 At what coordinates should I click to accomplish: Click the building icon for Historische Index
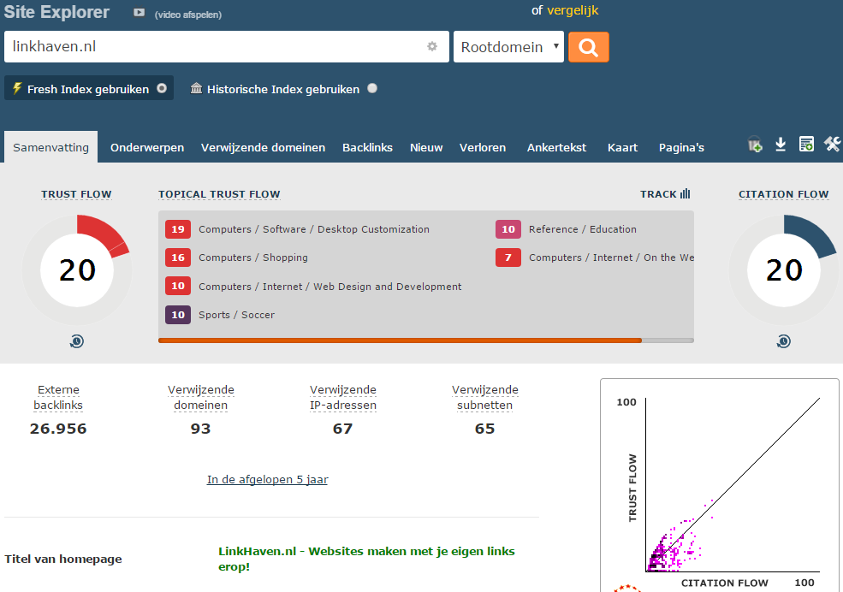pos(196,88)
